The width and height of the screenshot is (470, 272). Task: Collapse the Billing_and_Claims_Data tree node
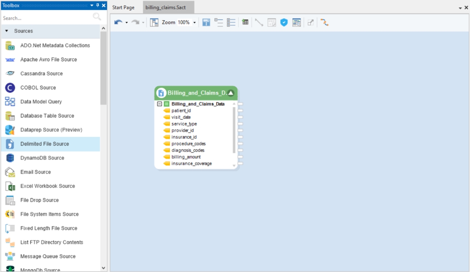coord(159,104)
